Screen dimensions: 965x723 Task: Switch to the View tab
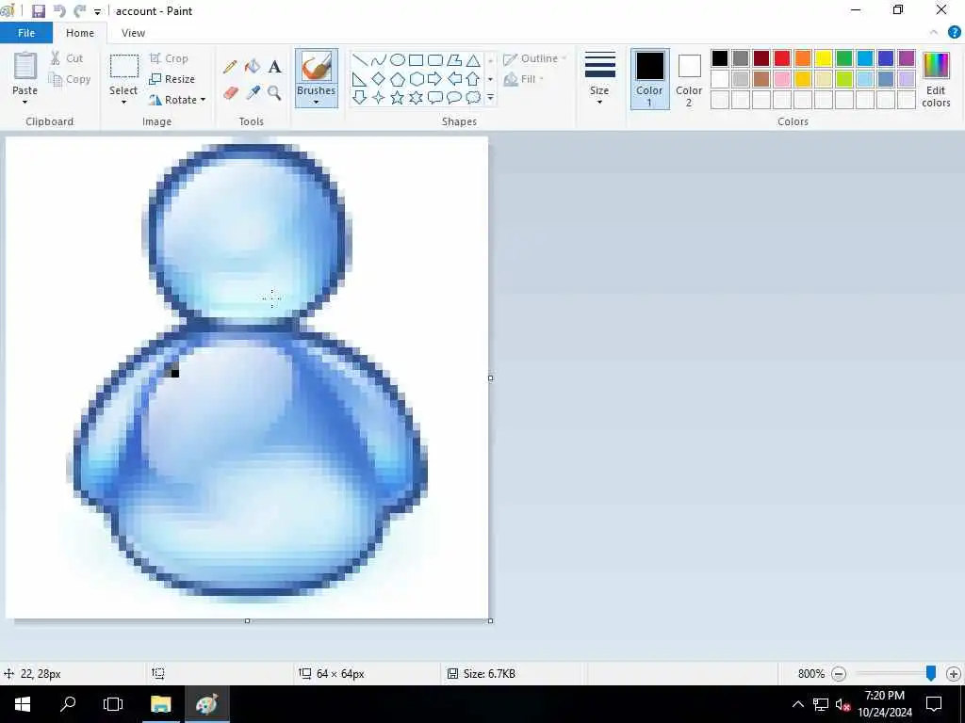coord(133,33)
